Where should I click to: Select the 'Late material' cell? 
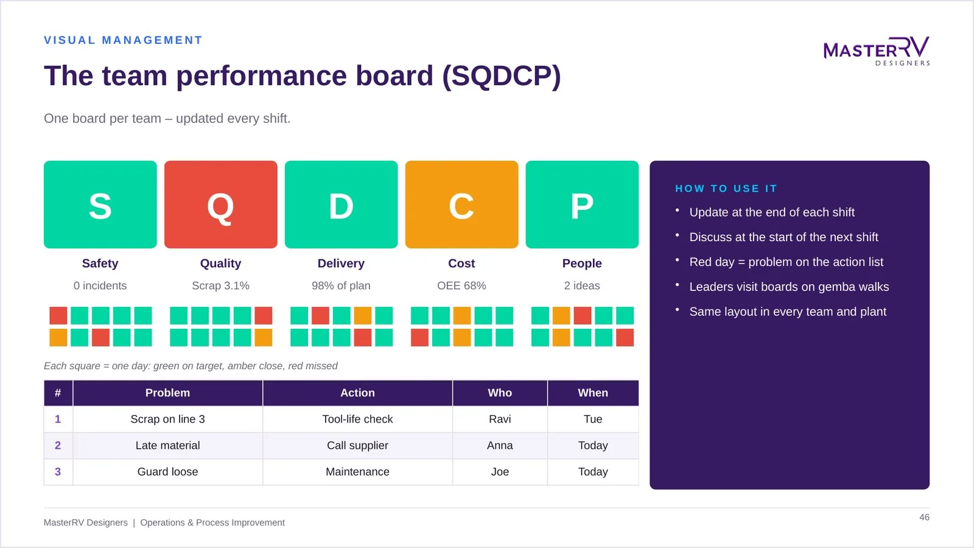coord(168,446)
